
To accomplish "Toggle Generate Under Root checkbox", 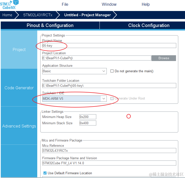I will tap(112, 98).
